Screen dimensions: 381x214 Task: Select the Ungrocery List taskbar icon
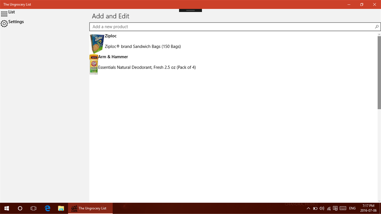coord(90,208)
